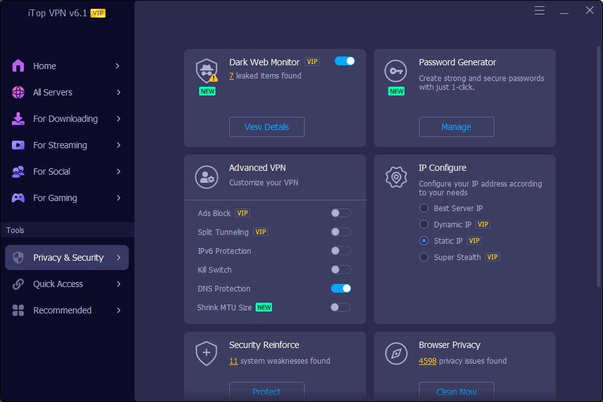
Task: Click the NEW badge beside Shrink MTU Size
Action: click(264, 307)
